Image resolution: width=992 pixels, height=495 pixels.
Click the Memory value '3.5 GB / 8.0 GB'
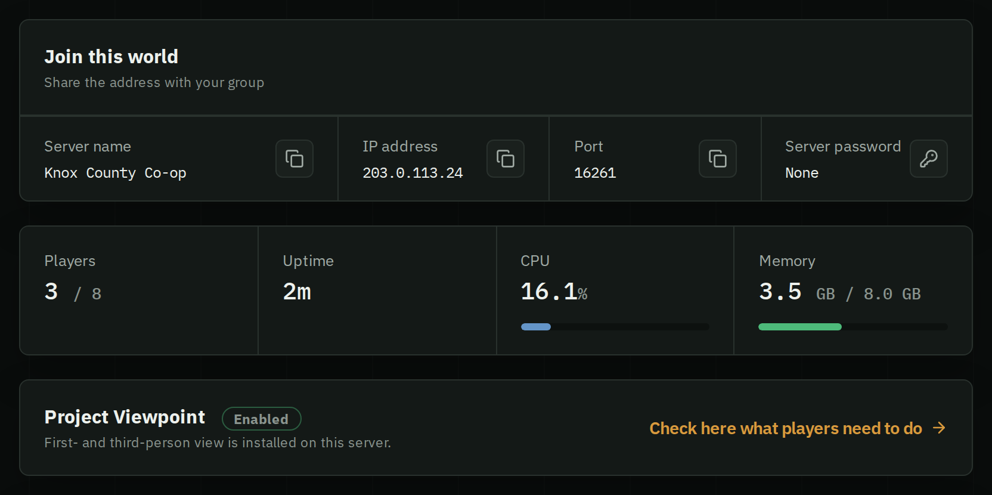[840, 292]
